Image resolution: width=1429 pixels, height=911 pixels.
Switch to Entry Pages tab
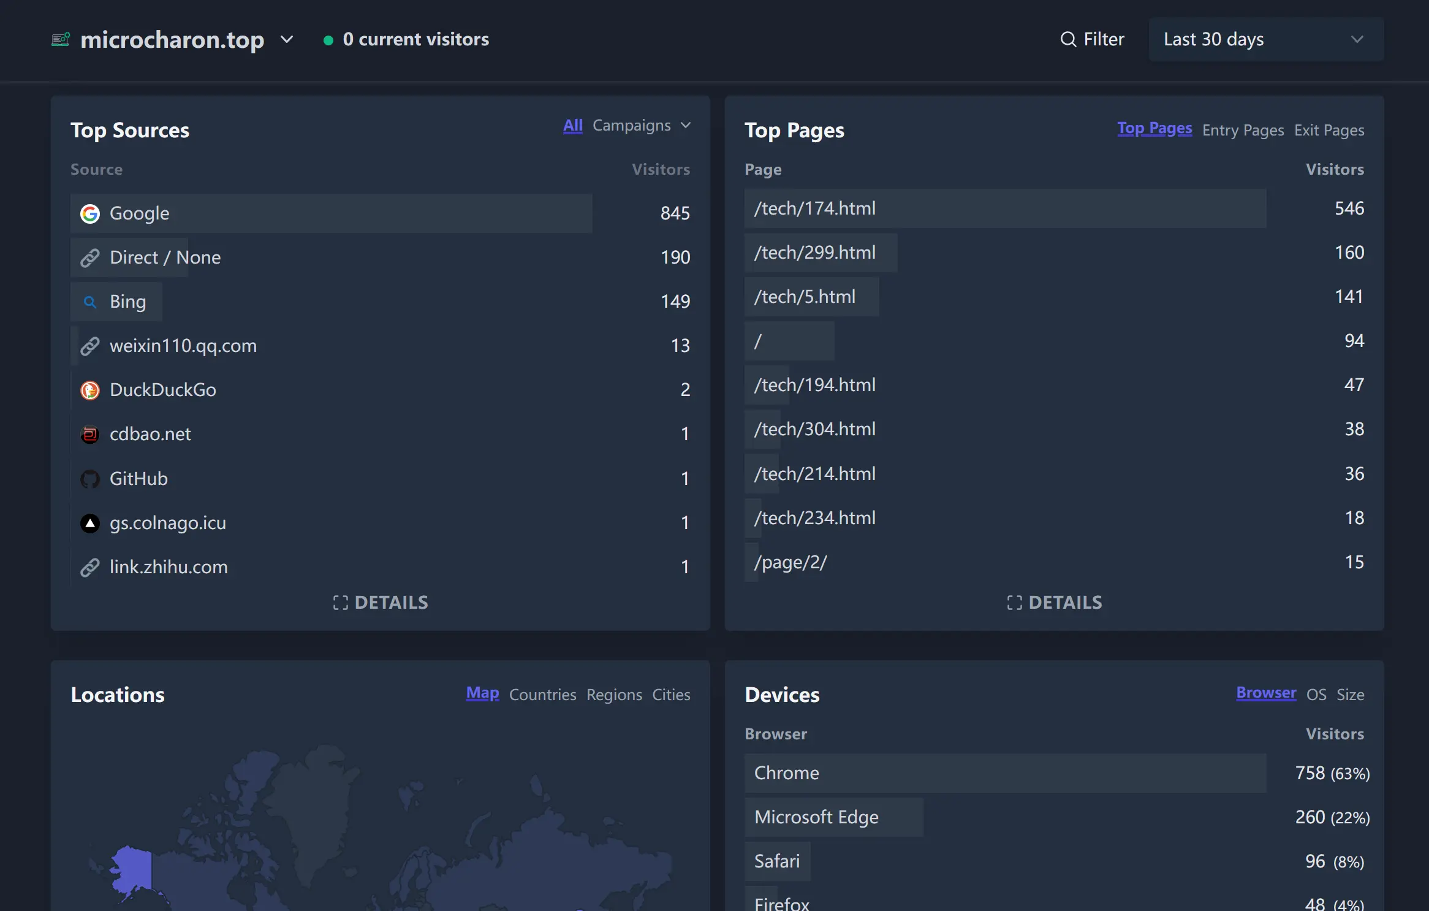(x=1243, y=129)
